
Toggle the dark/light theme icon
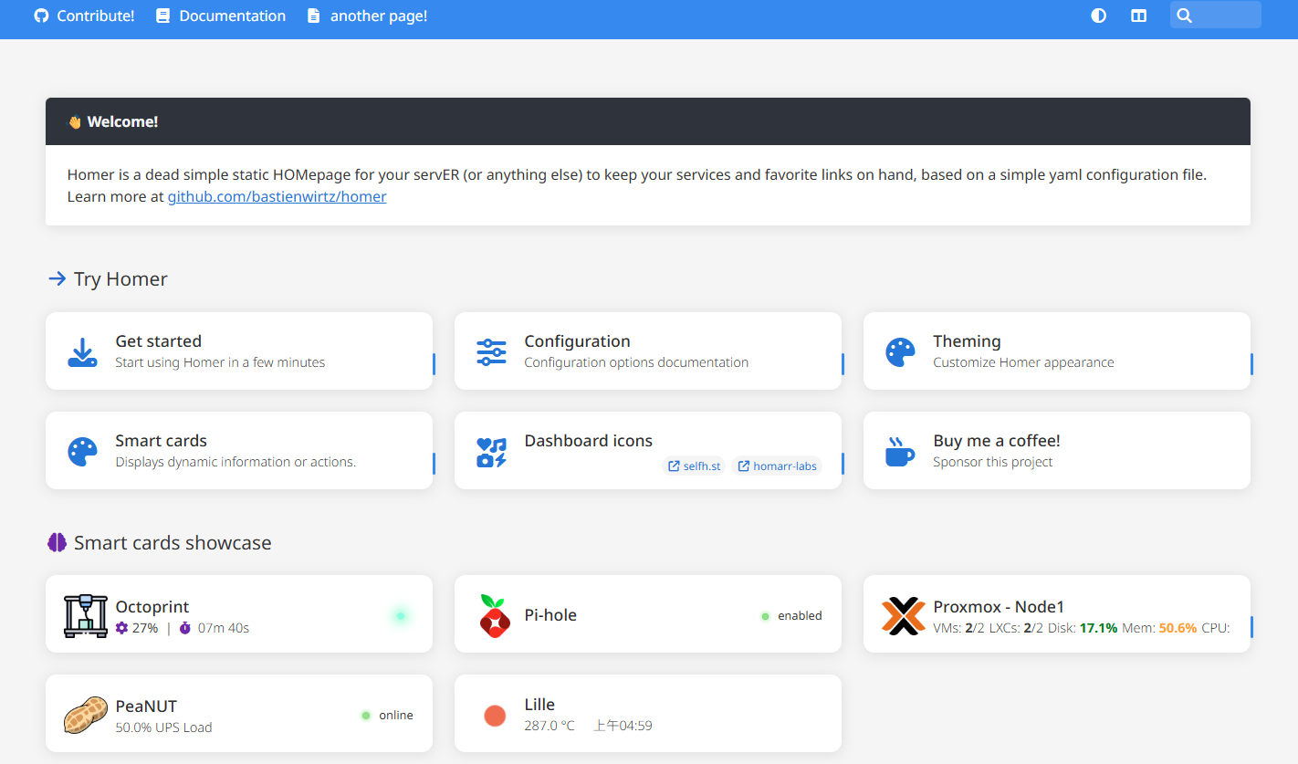coord(1098,16)
